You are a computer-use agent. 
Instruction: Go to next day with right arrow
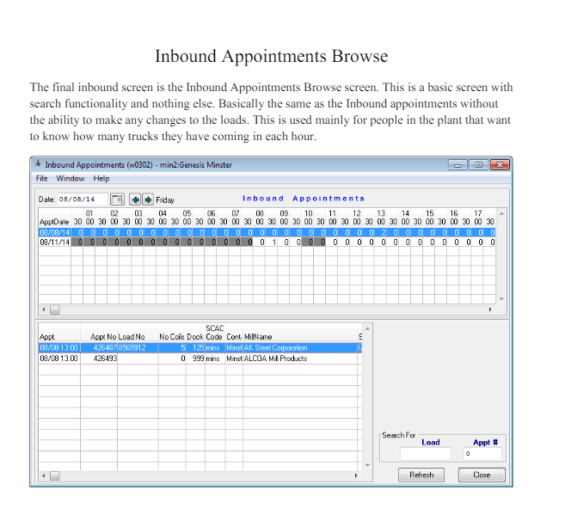pyautogui.click(x=148, y=199)
